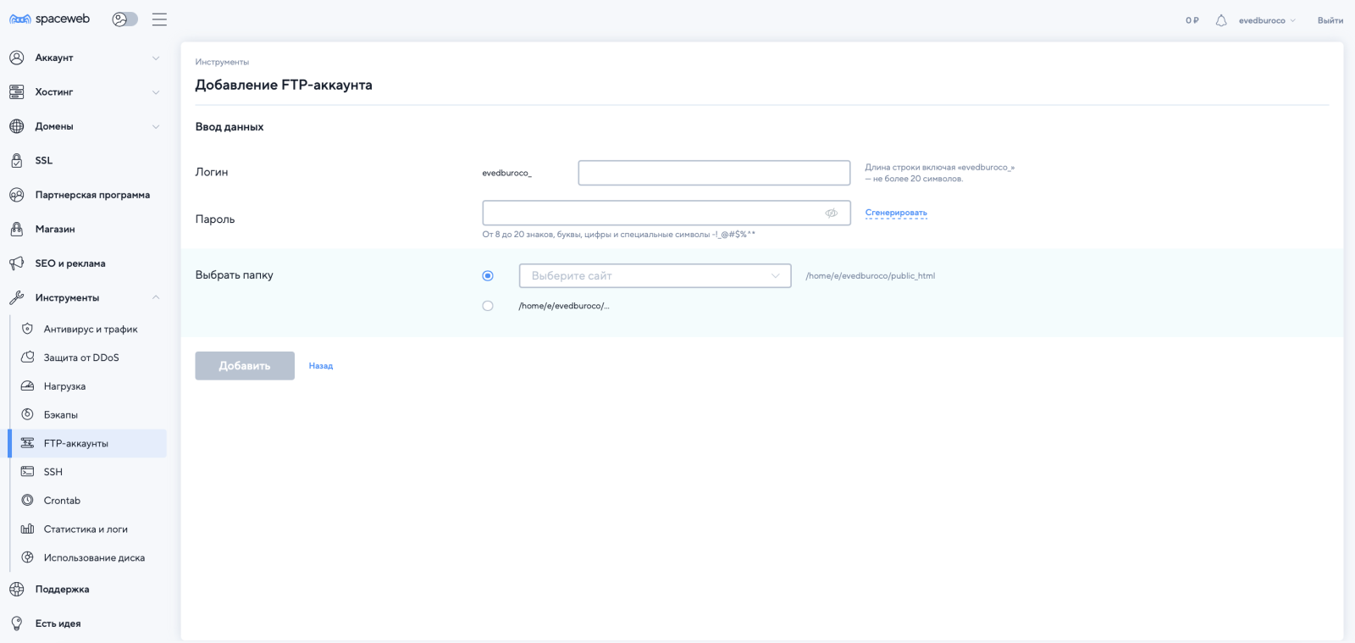Click the Добавить button
The image size is (1355, 643).
[x=245, y=366]
